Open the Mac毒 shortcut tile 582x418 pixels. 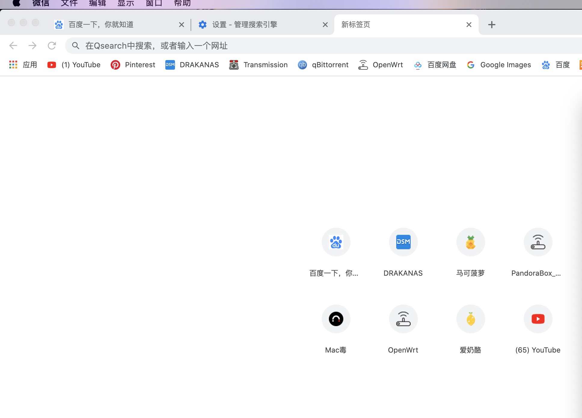336,319
